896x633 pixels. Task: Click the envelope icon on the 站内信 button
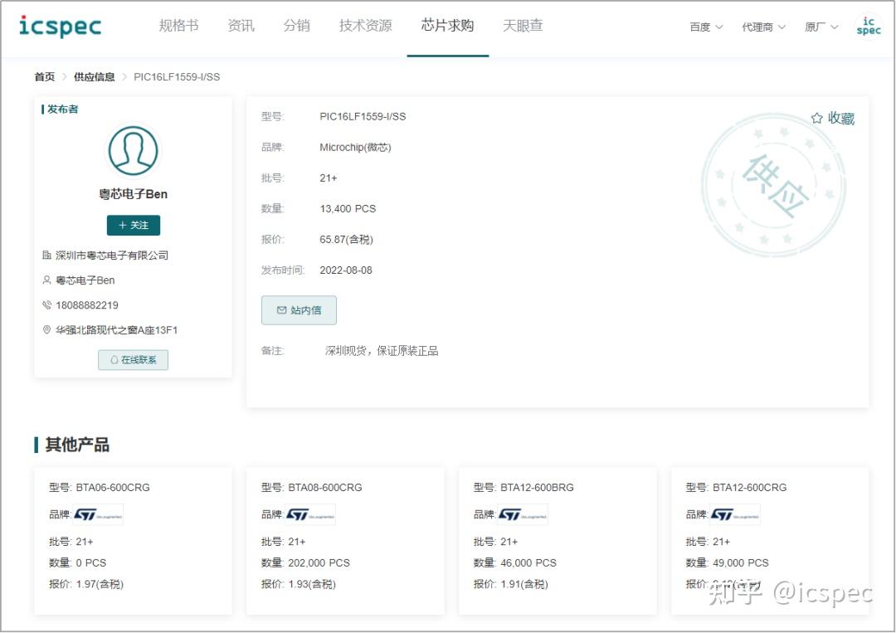coord(282,309)
